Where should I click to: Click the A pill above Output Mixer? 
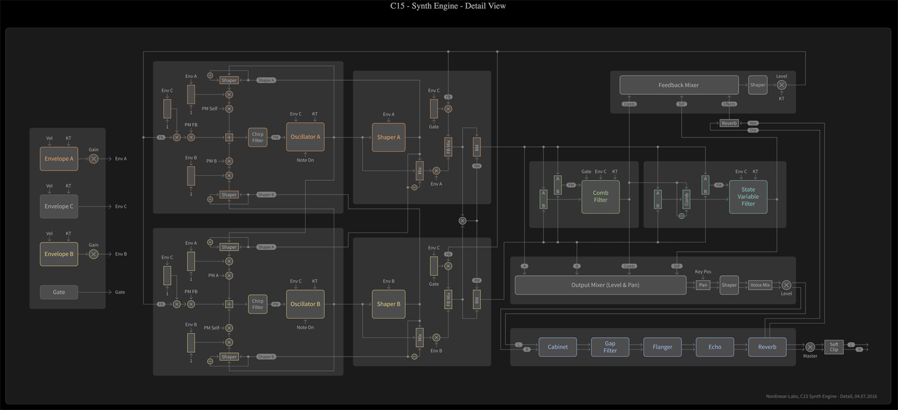click(x=524, y=266)
